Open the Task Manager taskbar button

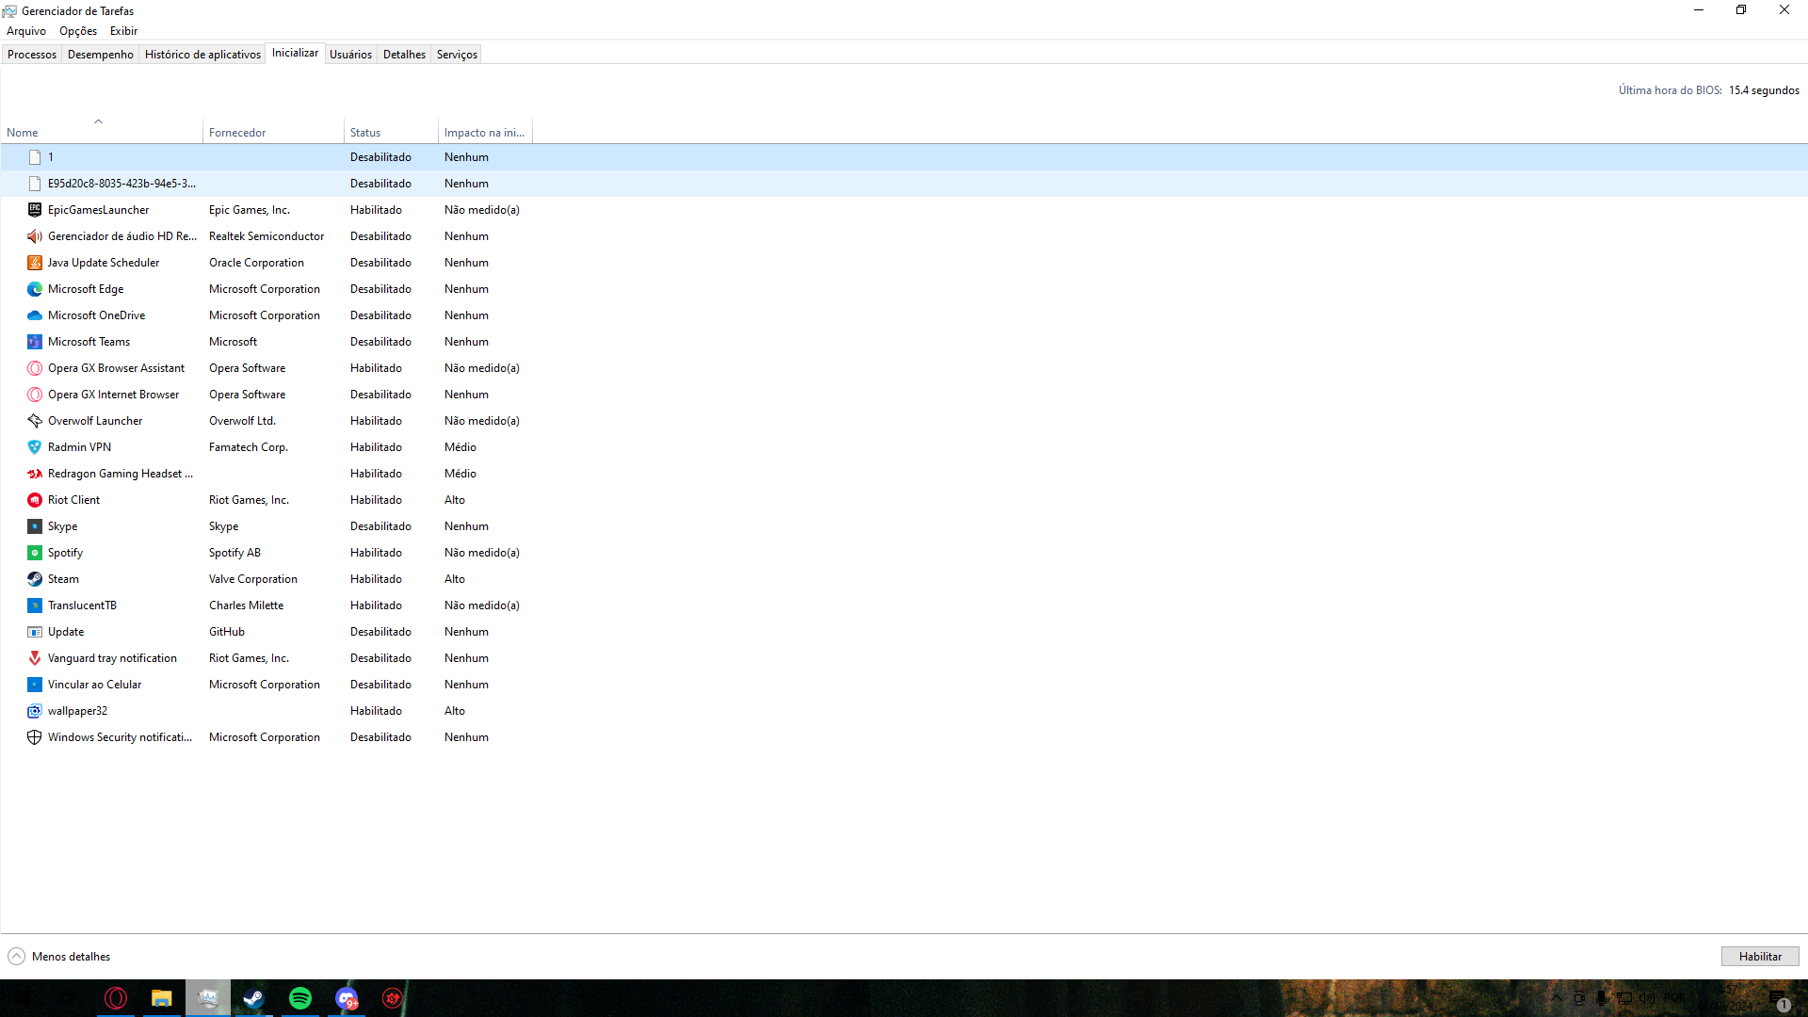coord(208,998)
